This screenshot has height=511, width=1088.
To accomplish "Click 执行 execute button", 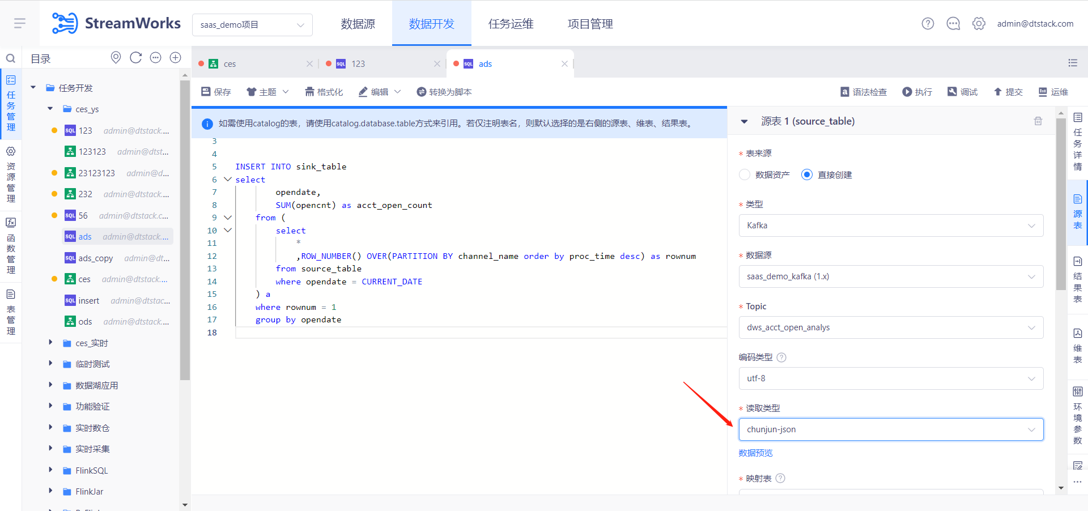I will (x=917, y=92).
